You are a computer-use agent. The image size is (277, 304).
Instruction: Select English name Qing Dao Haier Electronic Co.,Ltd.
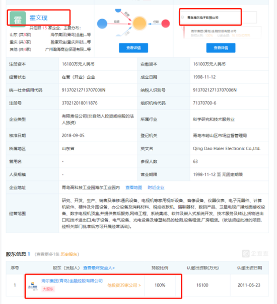pos(227,149)
